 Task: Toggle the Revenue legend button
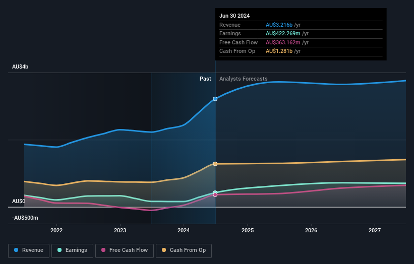[x=29, y=250]
